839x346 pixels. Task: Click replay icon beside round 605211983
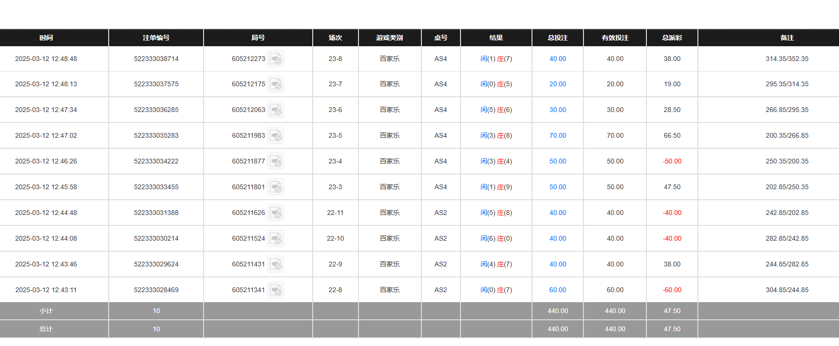click(276, 136)
